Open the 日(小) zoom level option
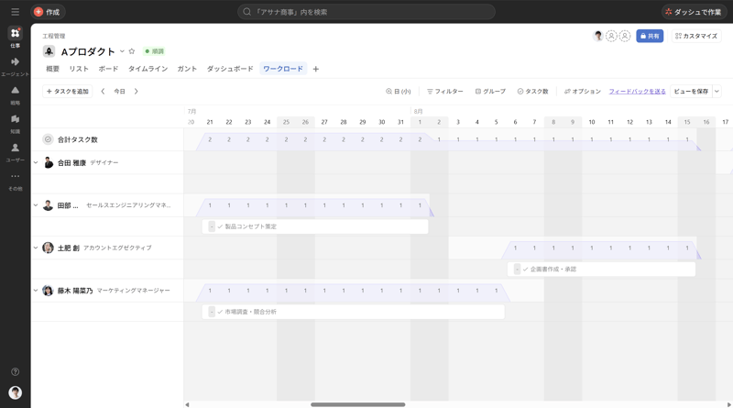 (x=399, y=92)
